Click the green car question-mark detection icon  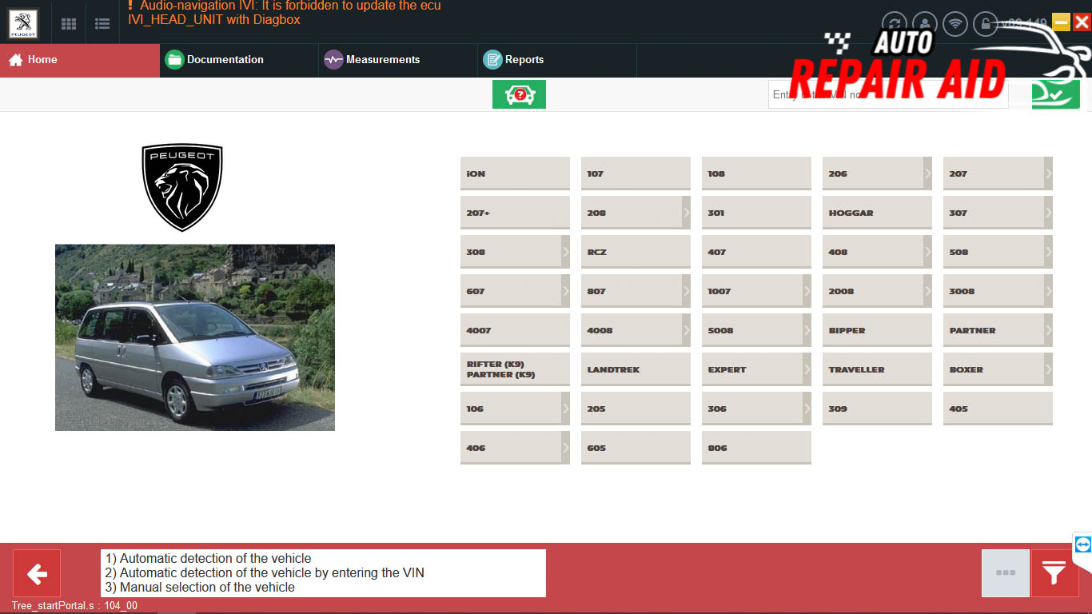pyautogui.click(x=519, y=94)
